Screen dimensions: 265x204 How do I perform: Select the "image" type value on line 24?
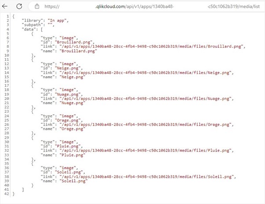pos(68,116)
